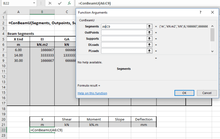Click the Insert Function fx icon
220x139 pixels.
[69, 3]
